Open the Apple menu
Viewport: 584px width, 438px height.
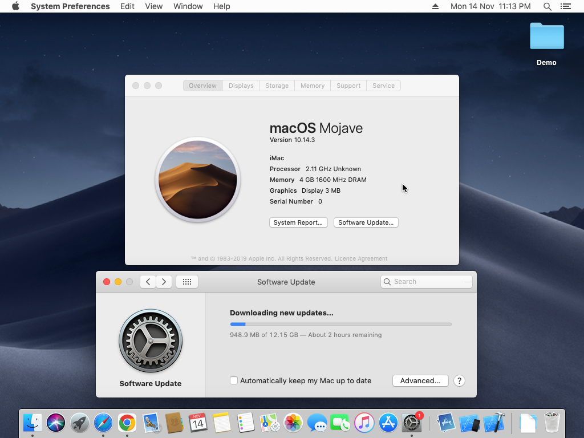[15, 6]
